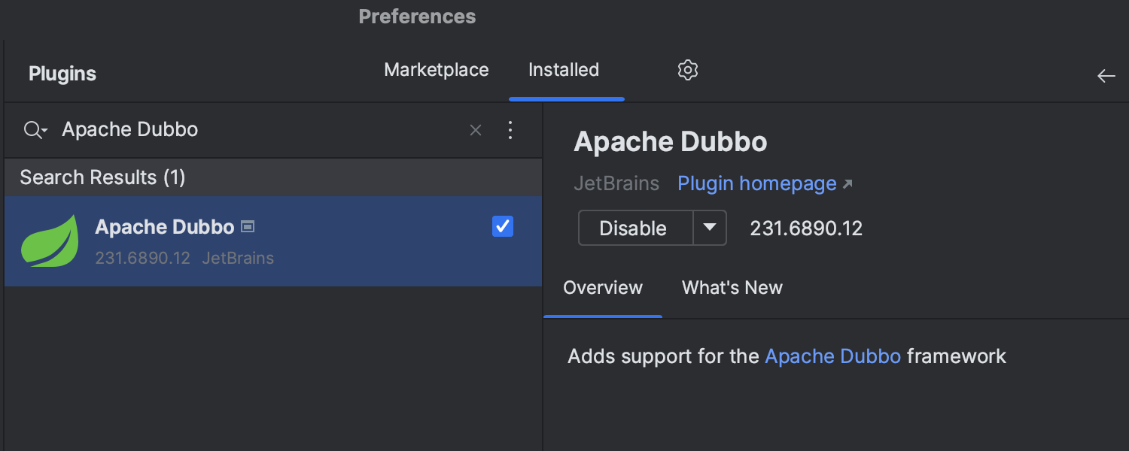Click the Plugin homepage link
Image resolution: width=1129 pixels, height=451 pixels.
click(756, 183)
